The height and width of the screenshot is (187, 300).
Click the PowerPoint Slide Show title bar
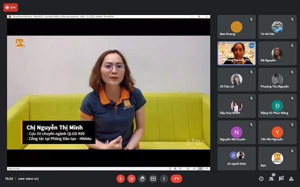[108, 16]
